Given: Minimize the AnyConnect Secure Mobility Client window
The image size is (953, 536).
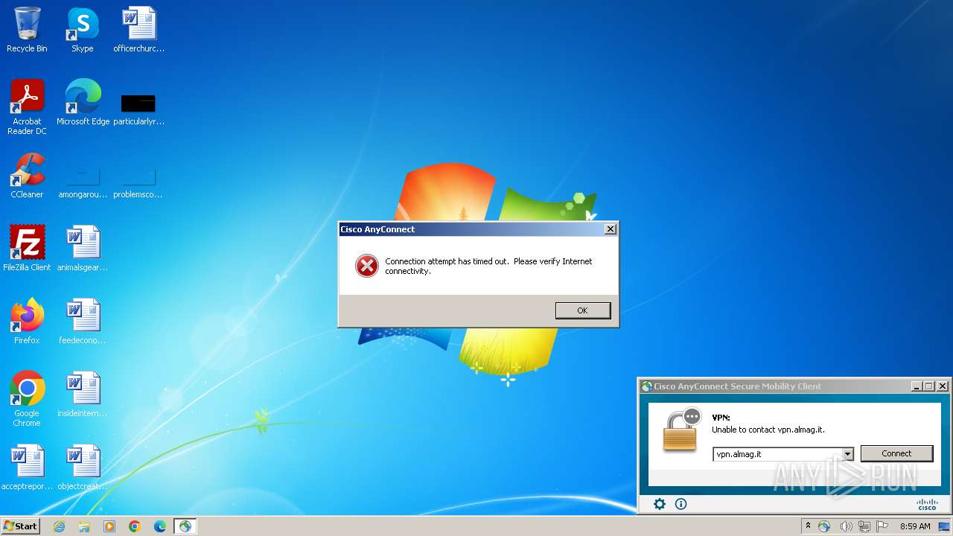Looking at the screenshot, I should (917, 386).
